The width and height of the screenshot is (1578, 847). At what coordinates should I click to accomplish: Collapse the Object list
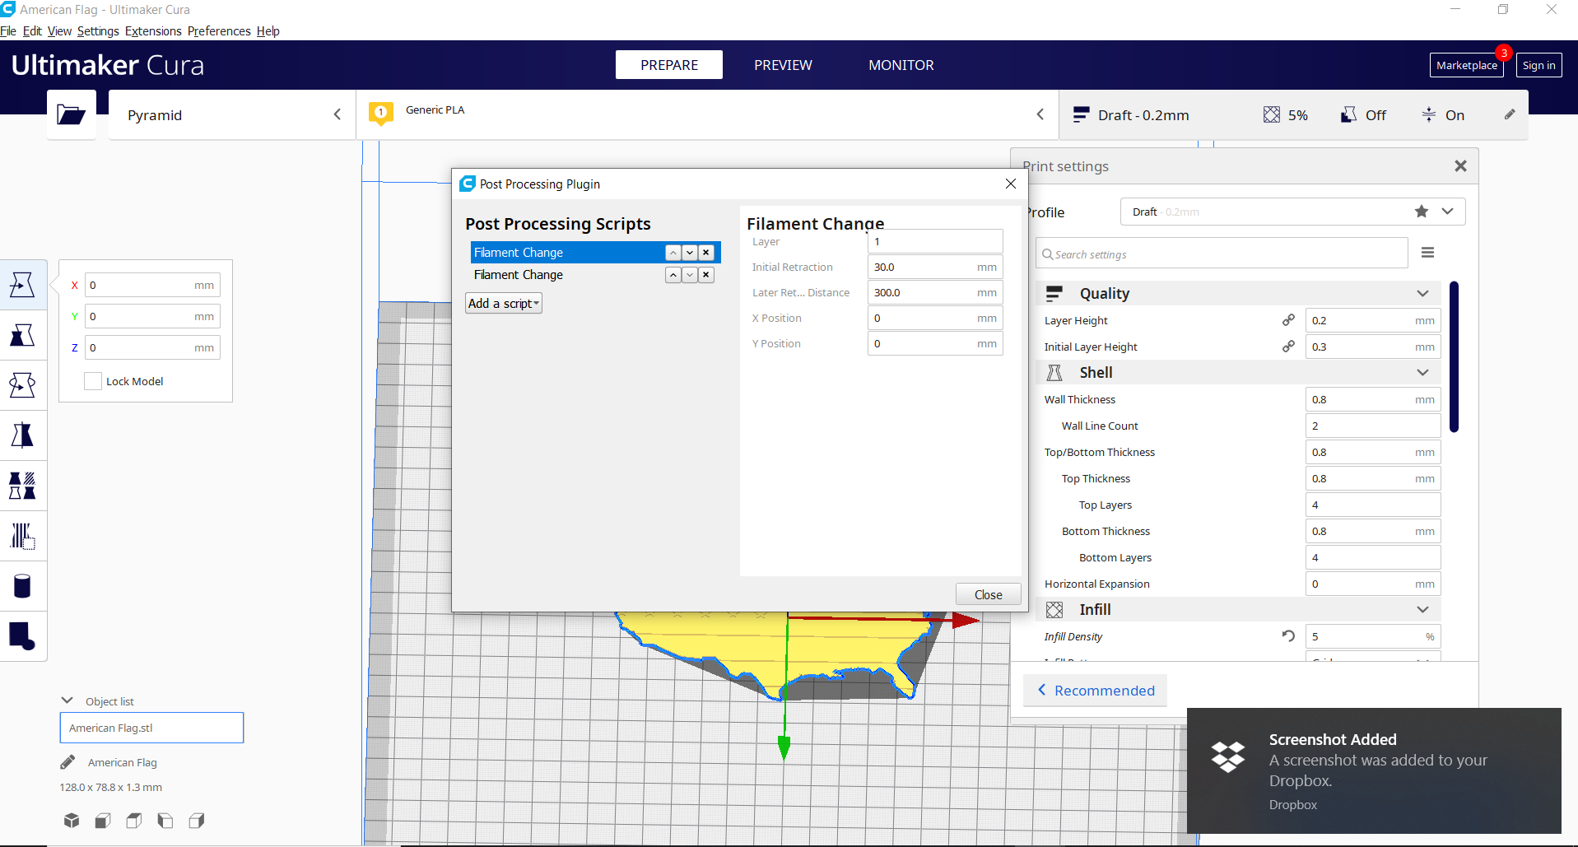point(67,700)
